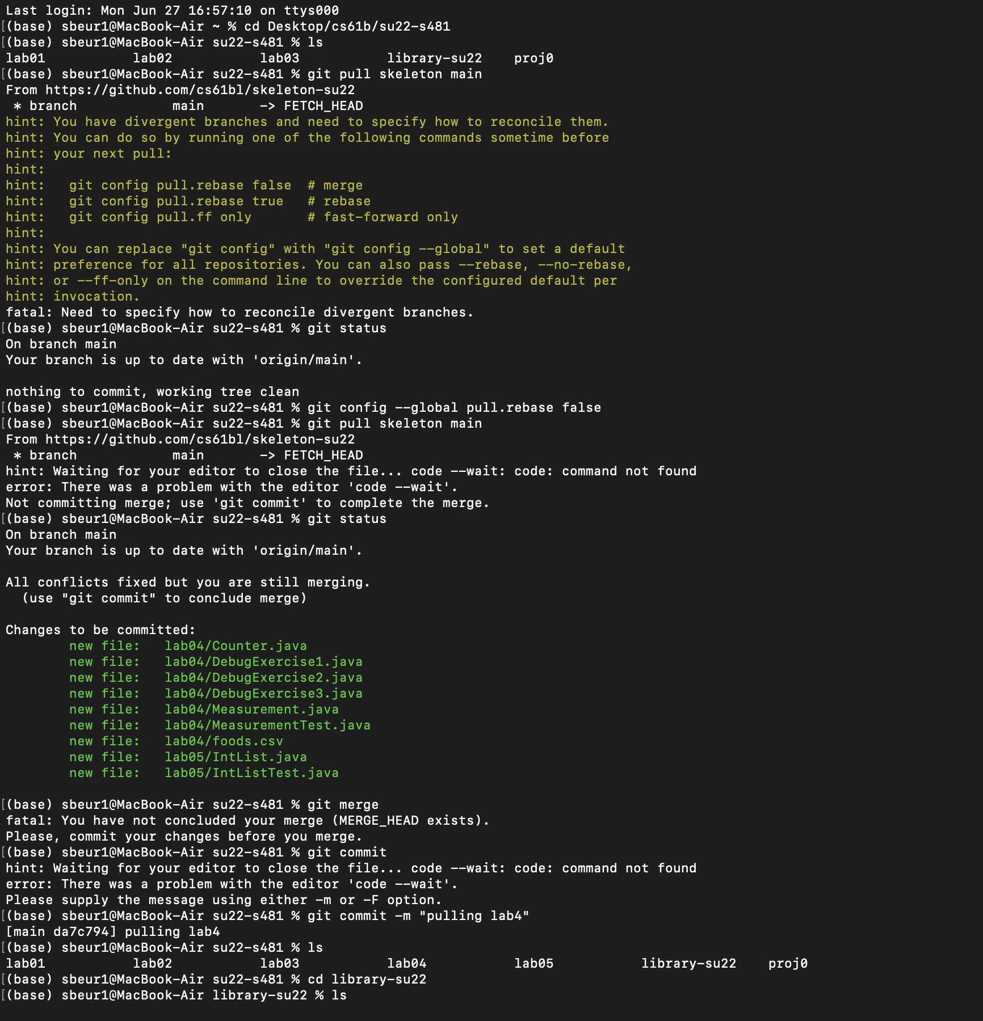Click the Last login timestamp line
Screen dimensions: 983x1021
173,11
